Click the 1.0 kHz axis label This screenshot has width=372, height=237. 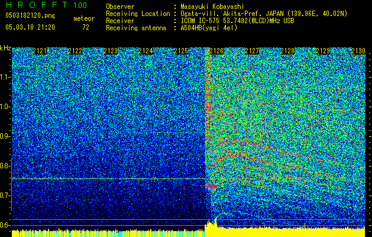click(x=5, y=107)
